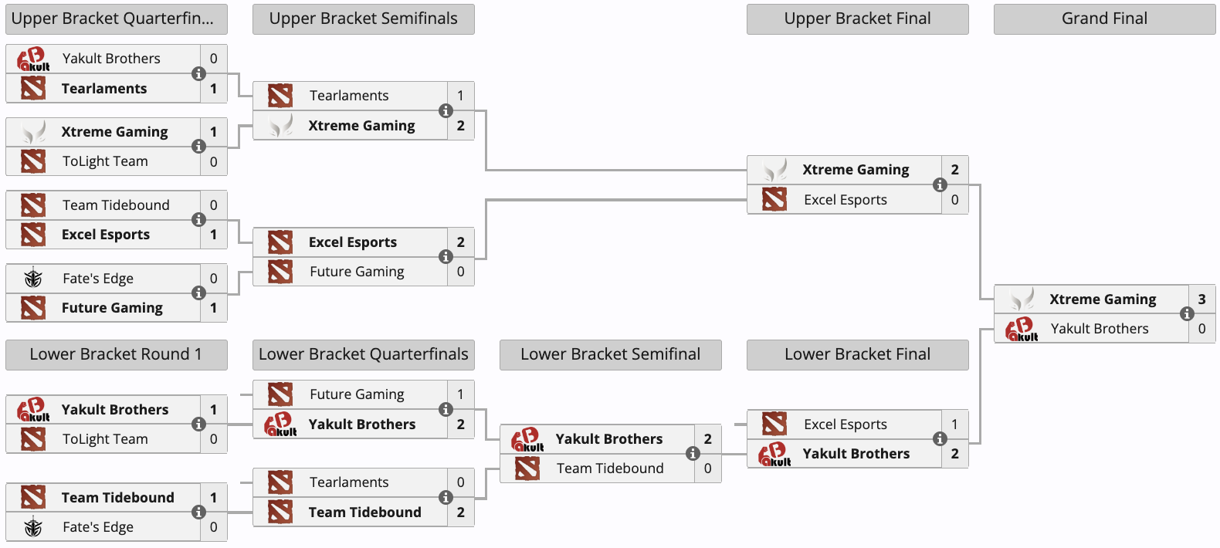Click the Lower Bracket Quarterfinals header
Screen dimensions: 1220x548
[364, 354]
